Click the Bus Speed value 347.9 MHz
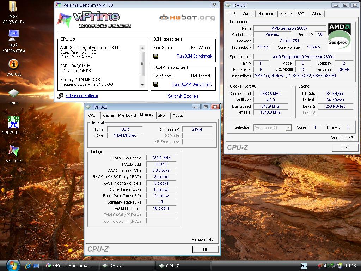 click(x=270, y=106)
